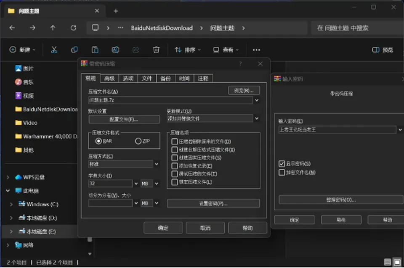
Task: Click the 输入密码(E) password field
Action: 337,130
